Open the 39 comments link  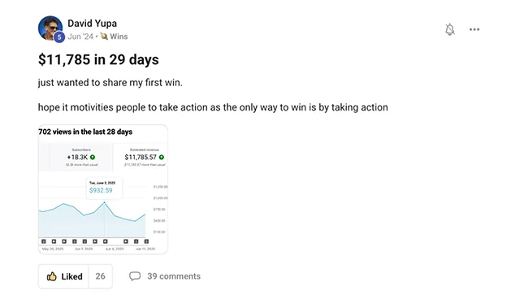(174, 276)
